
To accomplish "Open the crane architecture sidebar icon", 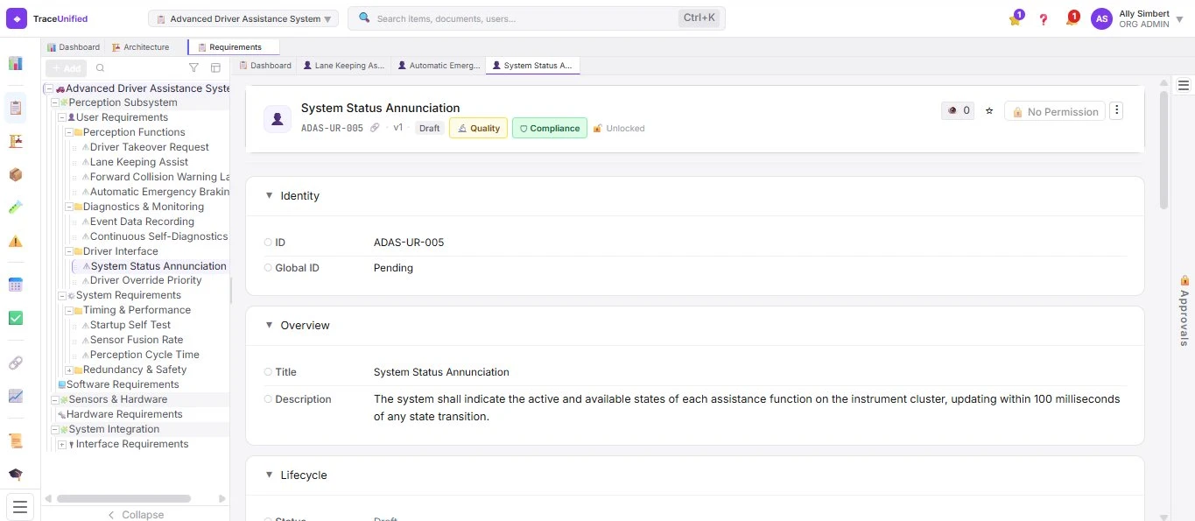I will [16, 141].
